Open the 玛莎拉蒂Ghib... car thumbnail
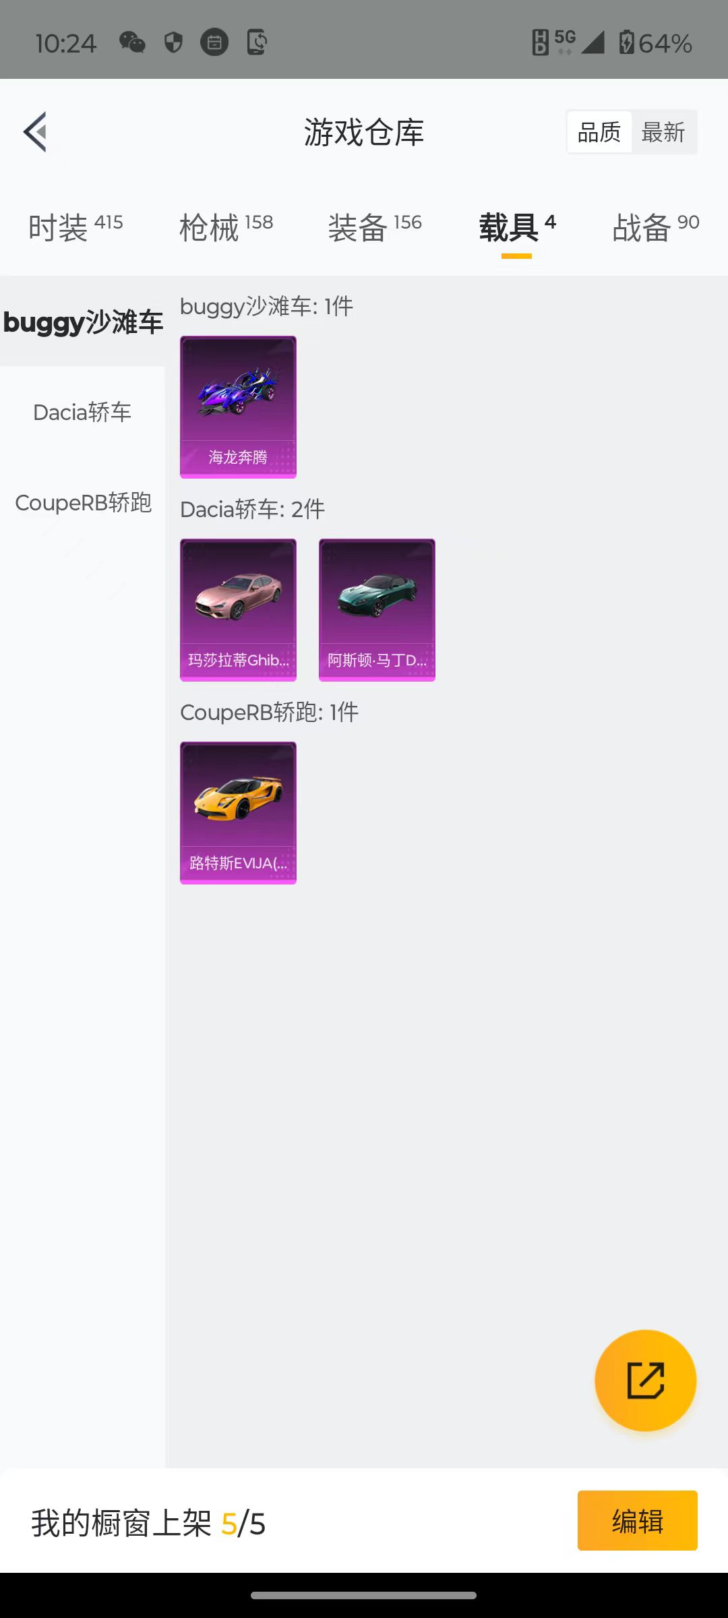Viewport: 728px width, 1618px height. [x=238, y=610]
